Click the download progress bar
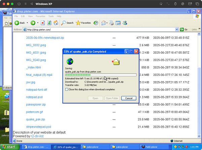The image size is (202, 150). point(101,75)
